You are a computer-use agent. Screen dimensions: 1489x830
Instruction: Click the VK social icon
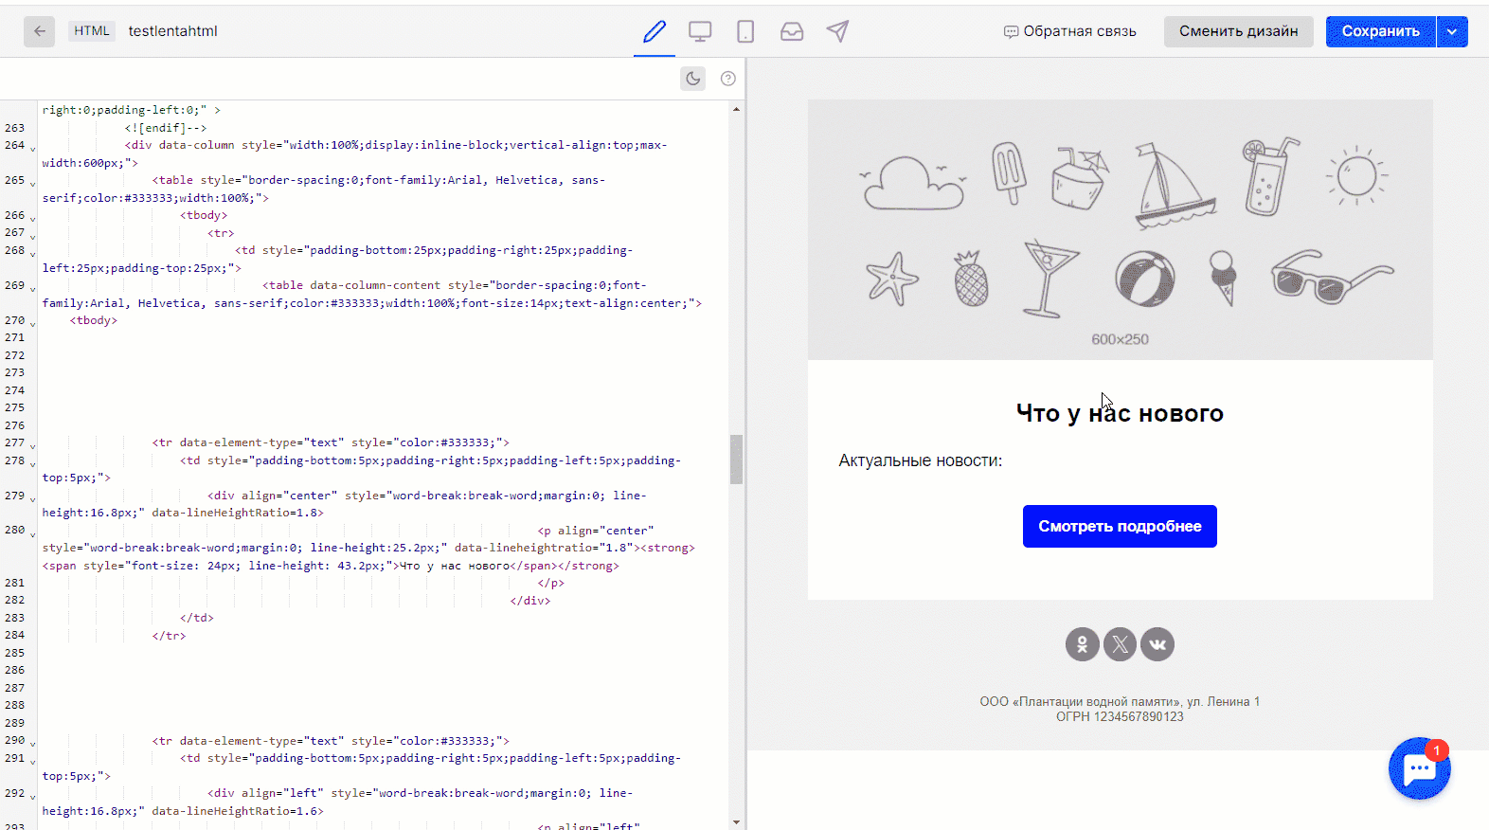click(x=1157, y=644)
